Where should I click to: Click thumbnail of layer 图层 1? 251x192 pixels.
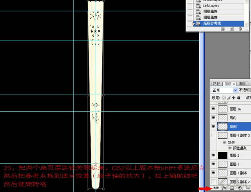point(222,164)
